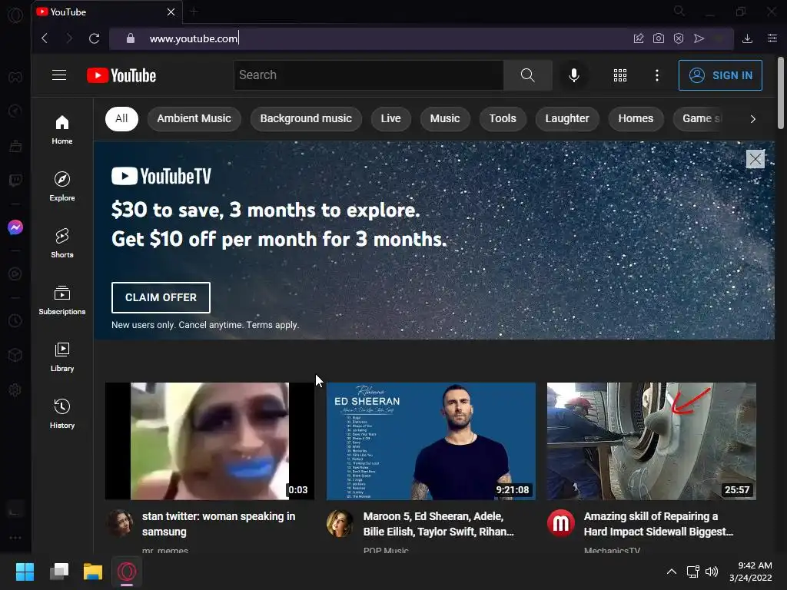
Task: Select the Tools filter chip
Action: [x=503, y=119]
